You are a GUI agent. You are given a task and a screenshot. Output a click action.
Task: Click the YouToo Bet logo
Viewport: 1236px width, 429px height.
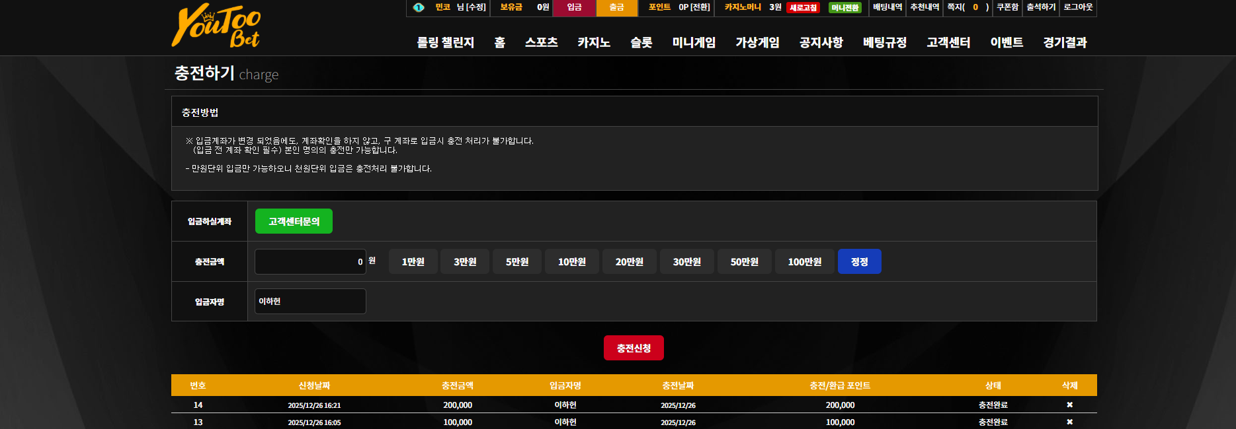216,26
